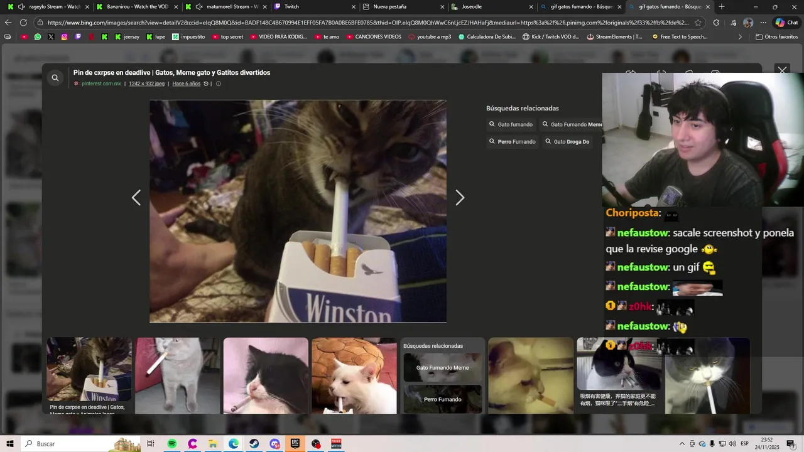
Task: Open Task View on taskbar
Action: 151,444
